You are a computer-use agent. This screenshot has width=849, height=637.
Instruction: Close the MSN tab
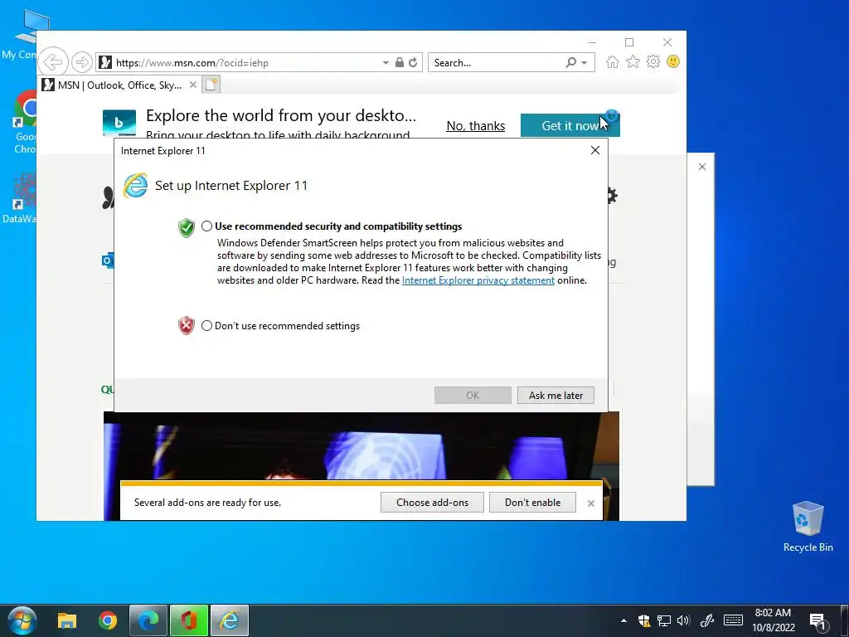pyautogui.click(x=192, y=85)
